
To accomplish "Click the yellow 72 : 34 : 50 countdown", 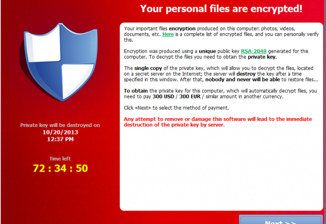I will 60,168.
